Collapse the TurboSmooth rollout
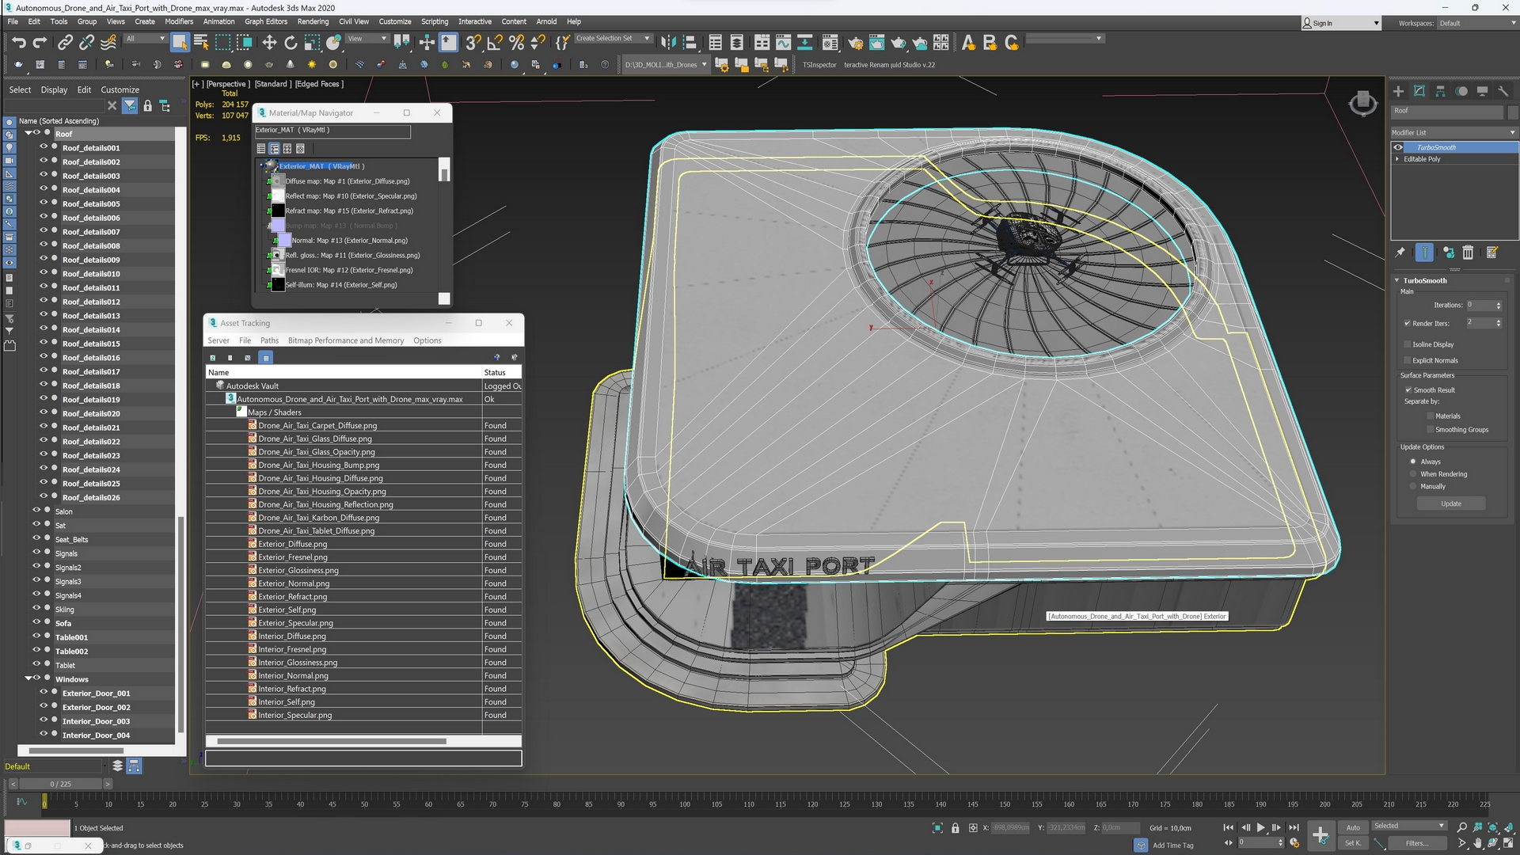 tap(1396, 280)
